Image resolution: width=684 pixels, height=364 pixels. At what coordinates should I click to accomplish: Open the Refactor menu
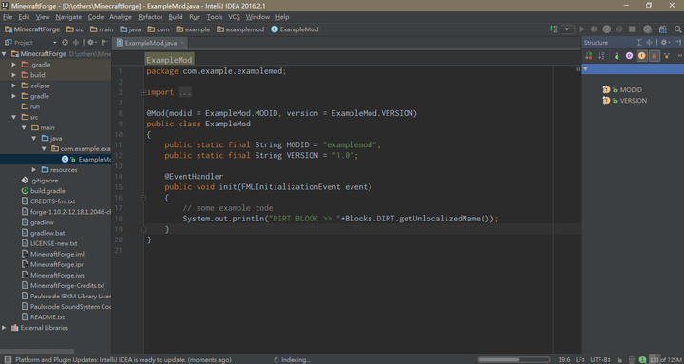click(150, 17)
